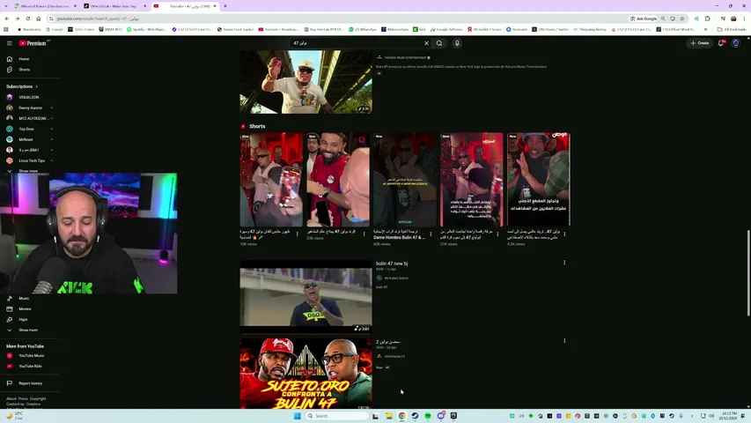This screenshot has width=751, height=423.
Task: Play the SUJETO ORO Bulin 47 video thumbnail
Action: pyautogui.click(x=306, y=374)
